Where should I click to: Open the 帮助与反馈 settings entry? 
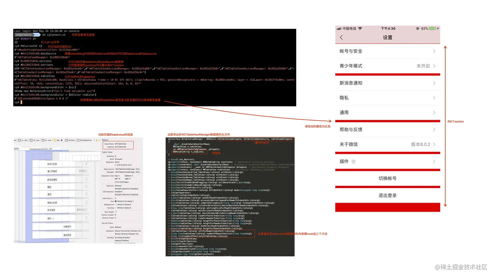pyautogui.click(x=387, y=129)
